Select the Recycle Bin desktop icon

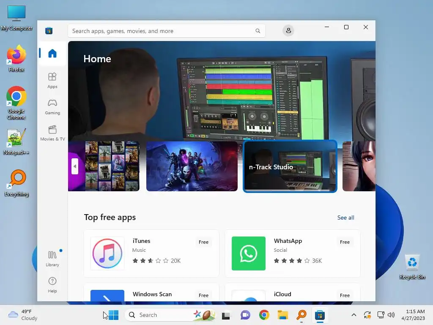coord(412,267)
